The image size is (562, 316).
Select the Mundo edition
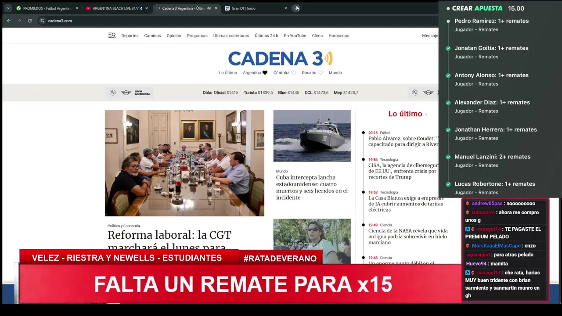tap(335, 73)
